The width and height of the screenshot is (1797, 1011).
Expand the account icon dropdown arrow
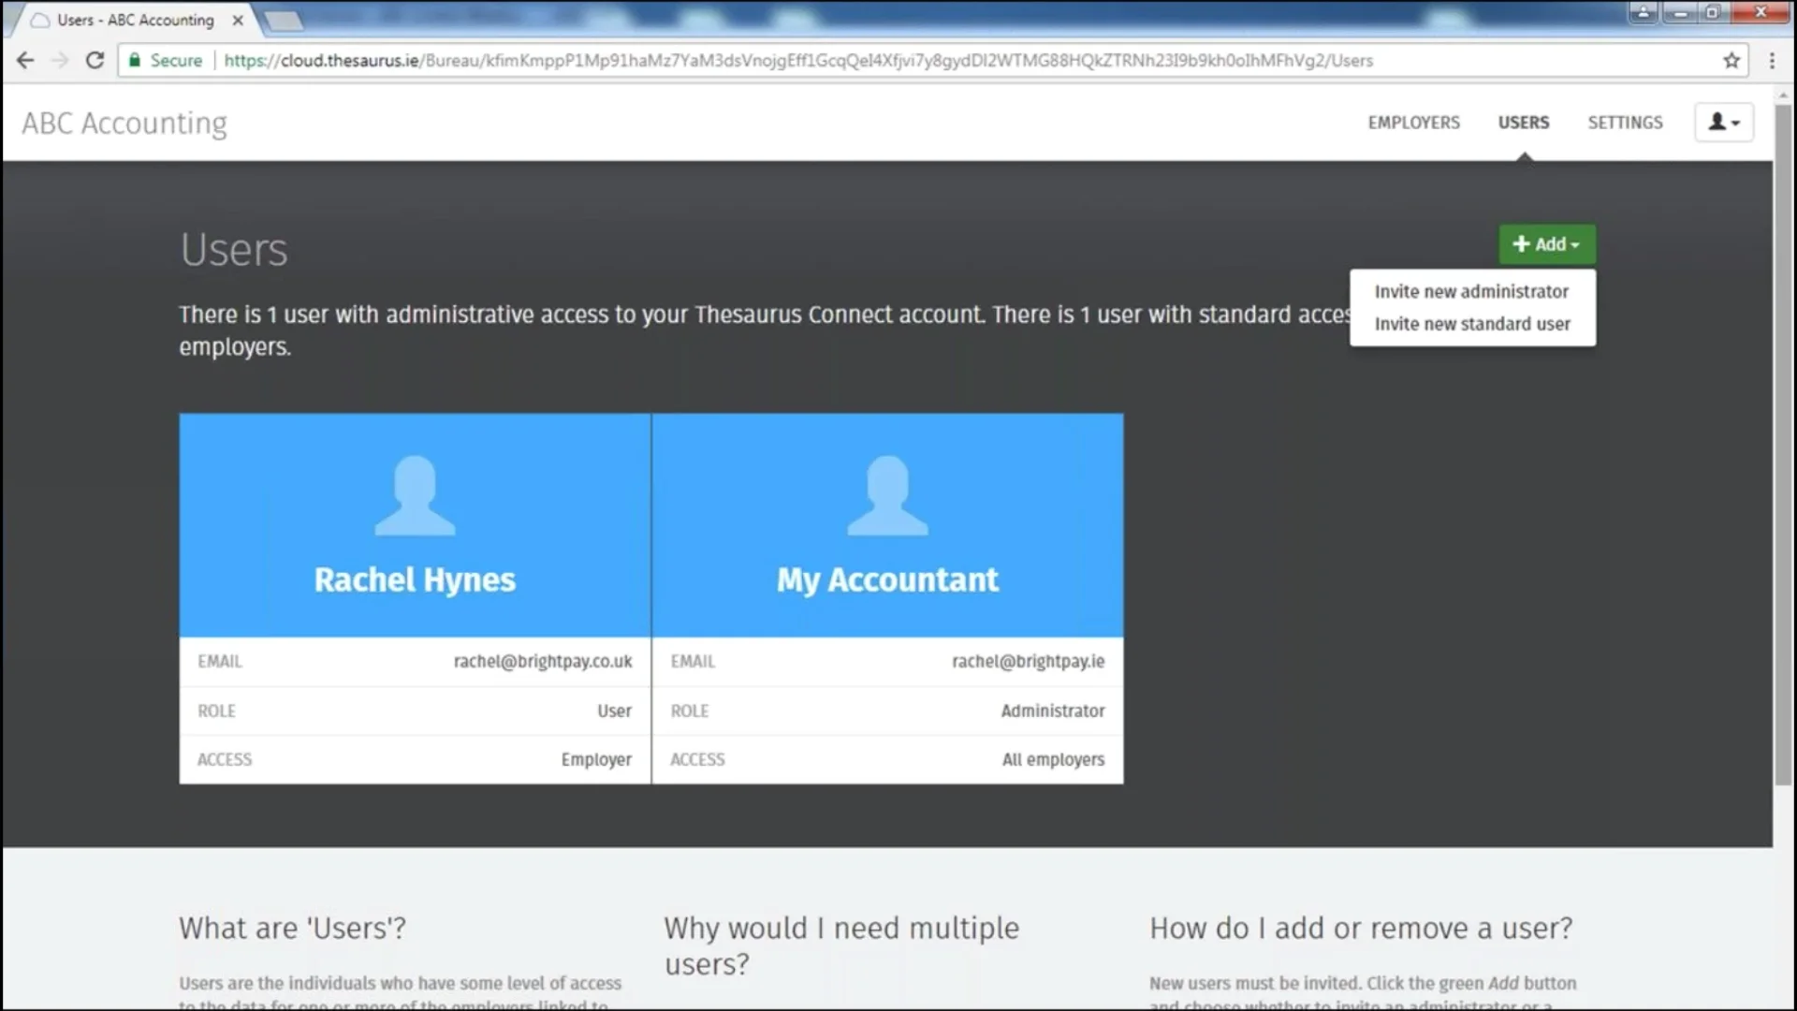[1739, 124]
